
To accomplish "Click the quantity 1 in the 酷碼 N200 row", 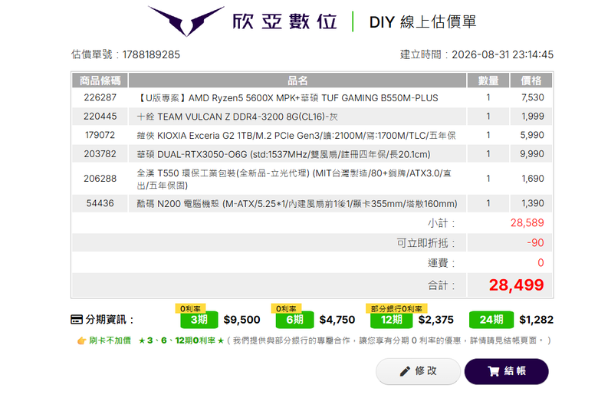I will pos(488,203).
